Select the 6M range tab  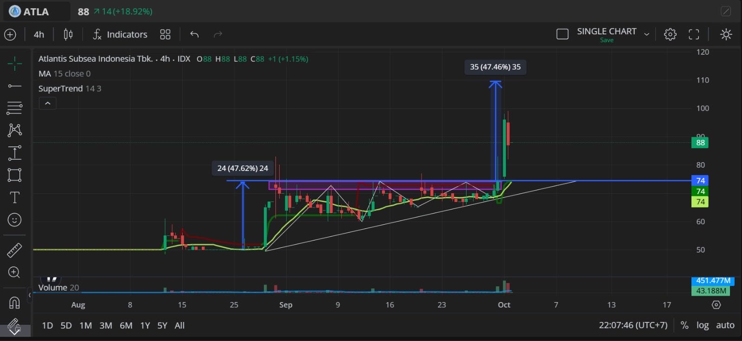(126, 325)
